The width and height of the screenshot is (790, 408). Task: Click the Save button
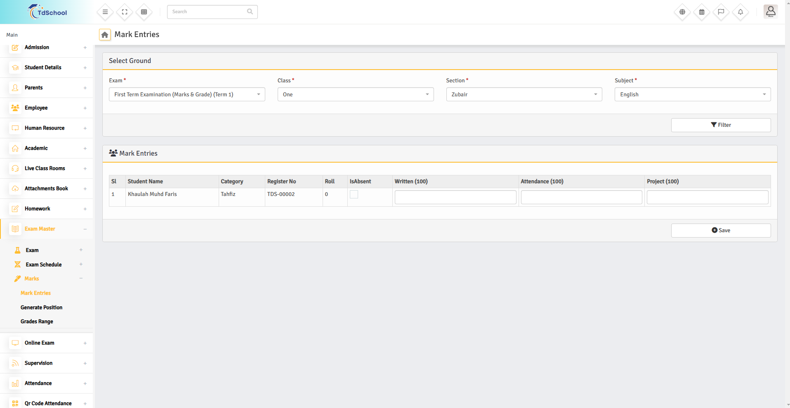pyautogui.click(x=721, y=231)
